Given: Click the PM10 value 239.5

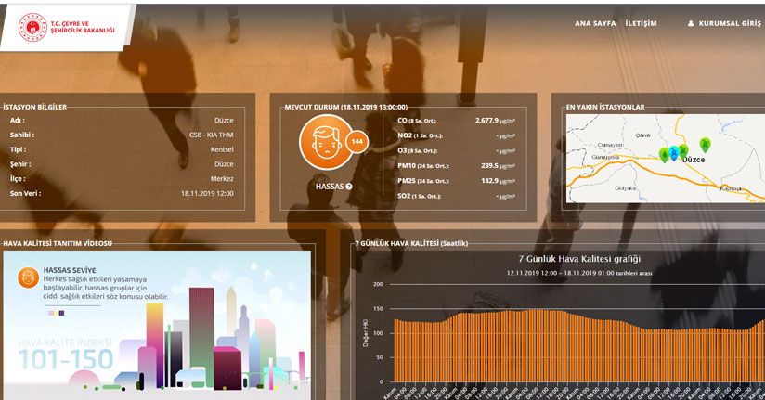Looking at the screenshot, I should tap(489, 165).
